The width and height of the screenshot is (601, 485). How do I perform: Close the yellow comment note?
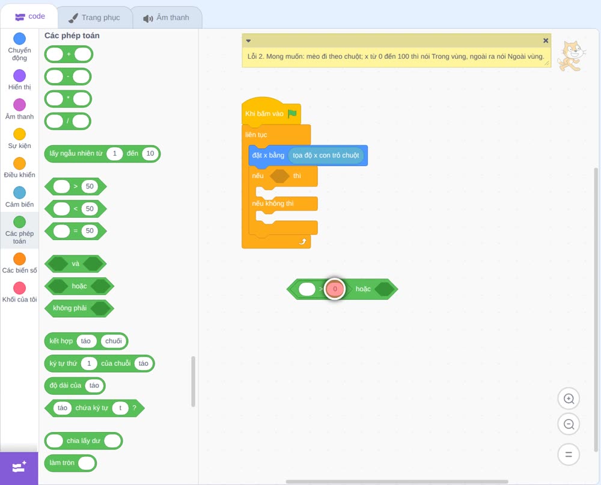[546, 40]
